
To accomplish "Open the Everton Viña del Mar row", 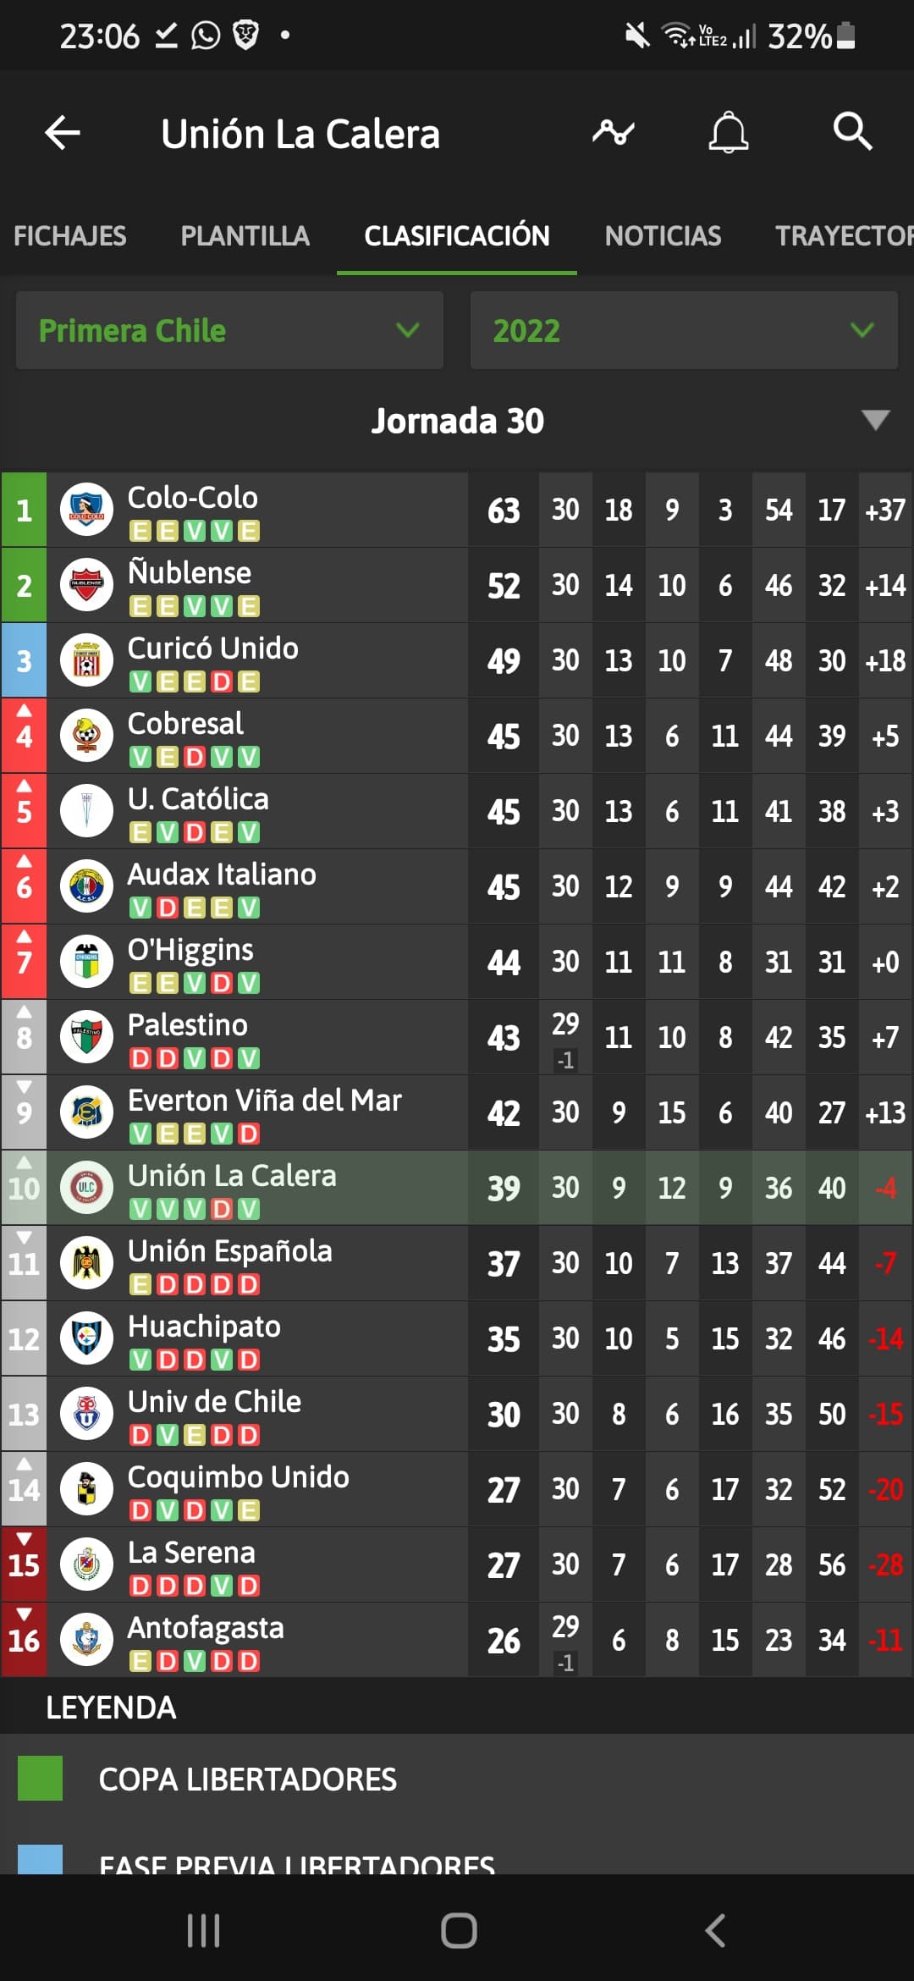I will click(457, 1112).
